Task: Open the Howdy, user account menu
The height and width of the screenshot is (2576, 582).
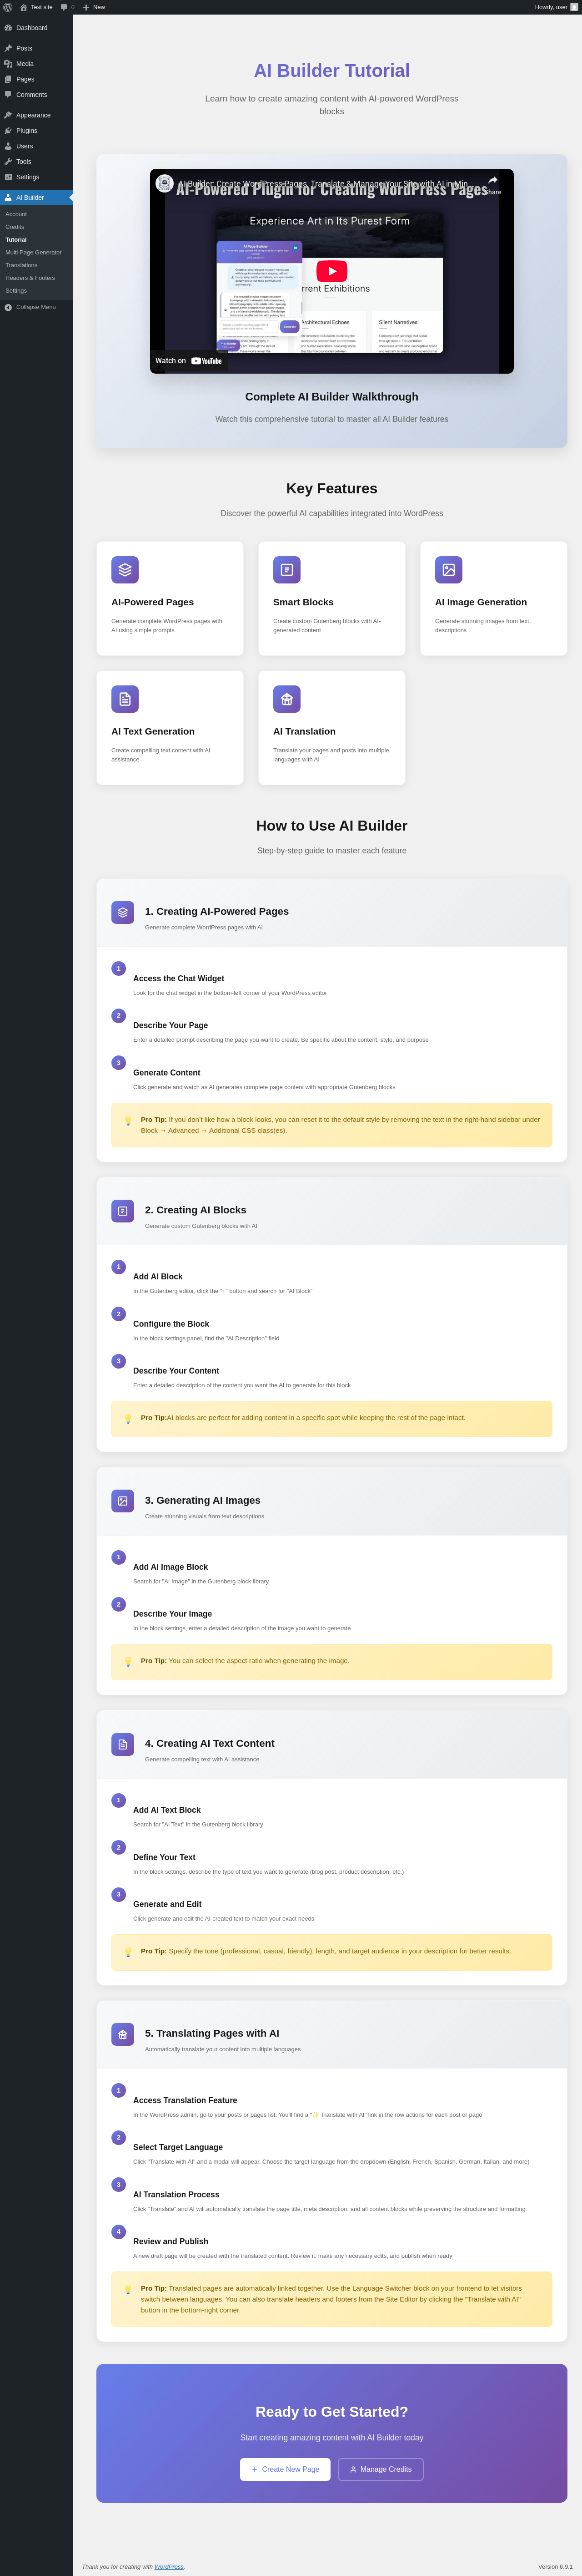Action: point(555,7)
